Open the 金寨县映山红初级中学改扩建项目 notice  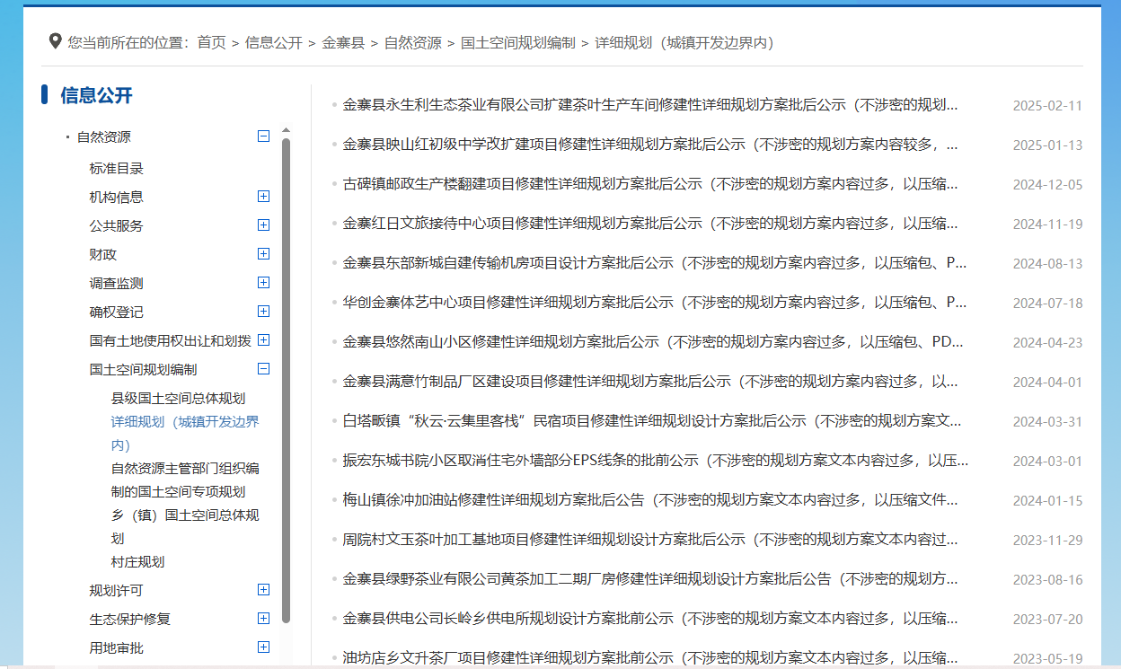coord(649,145)
